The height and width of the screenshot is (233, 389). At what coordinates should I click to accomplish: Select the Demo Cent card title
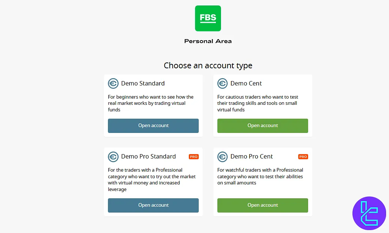pyautogui.click(x=246, y=83)
